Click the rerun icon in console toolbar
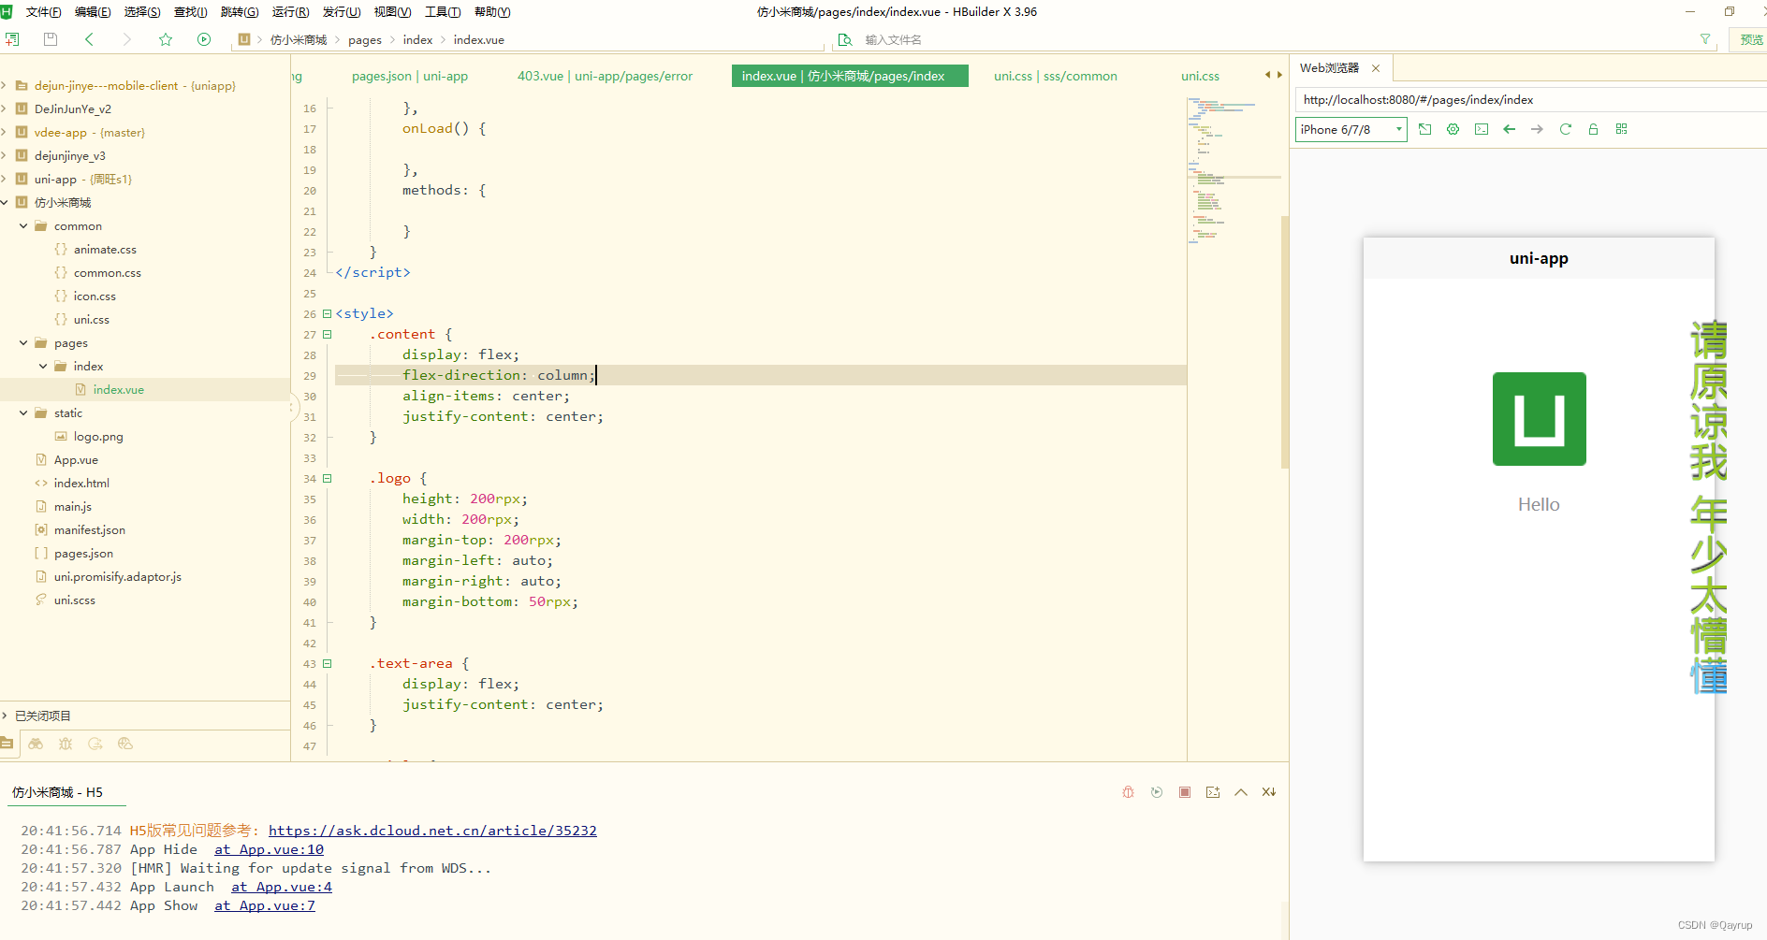Viewport: 1767px width, 940px height. (x=1157, y=792)
